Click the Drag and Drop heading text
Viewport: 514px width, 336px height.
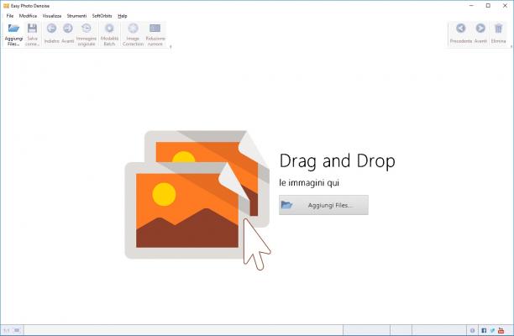click(338, 161)
